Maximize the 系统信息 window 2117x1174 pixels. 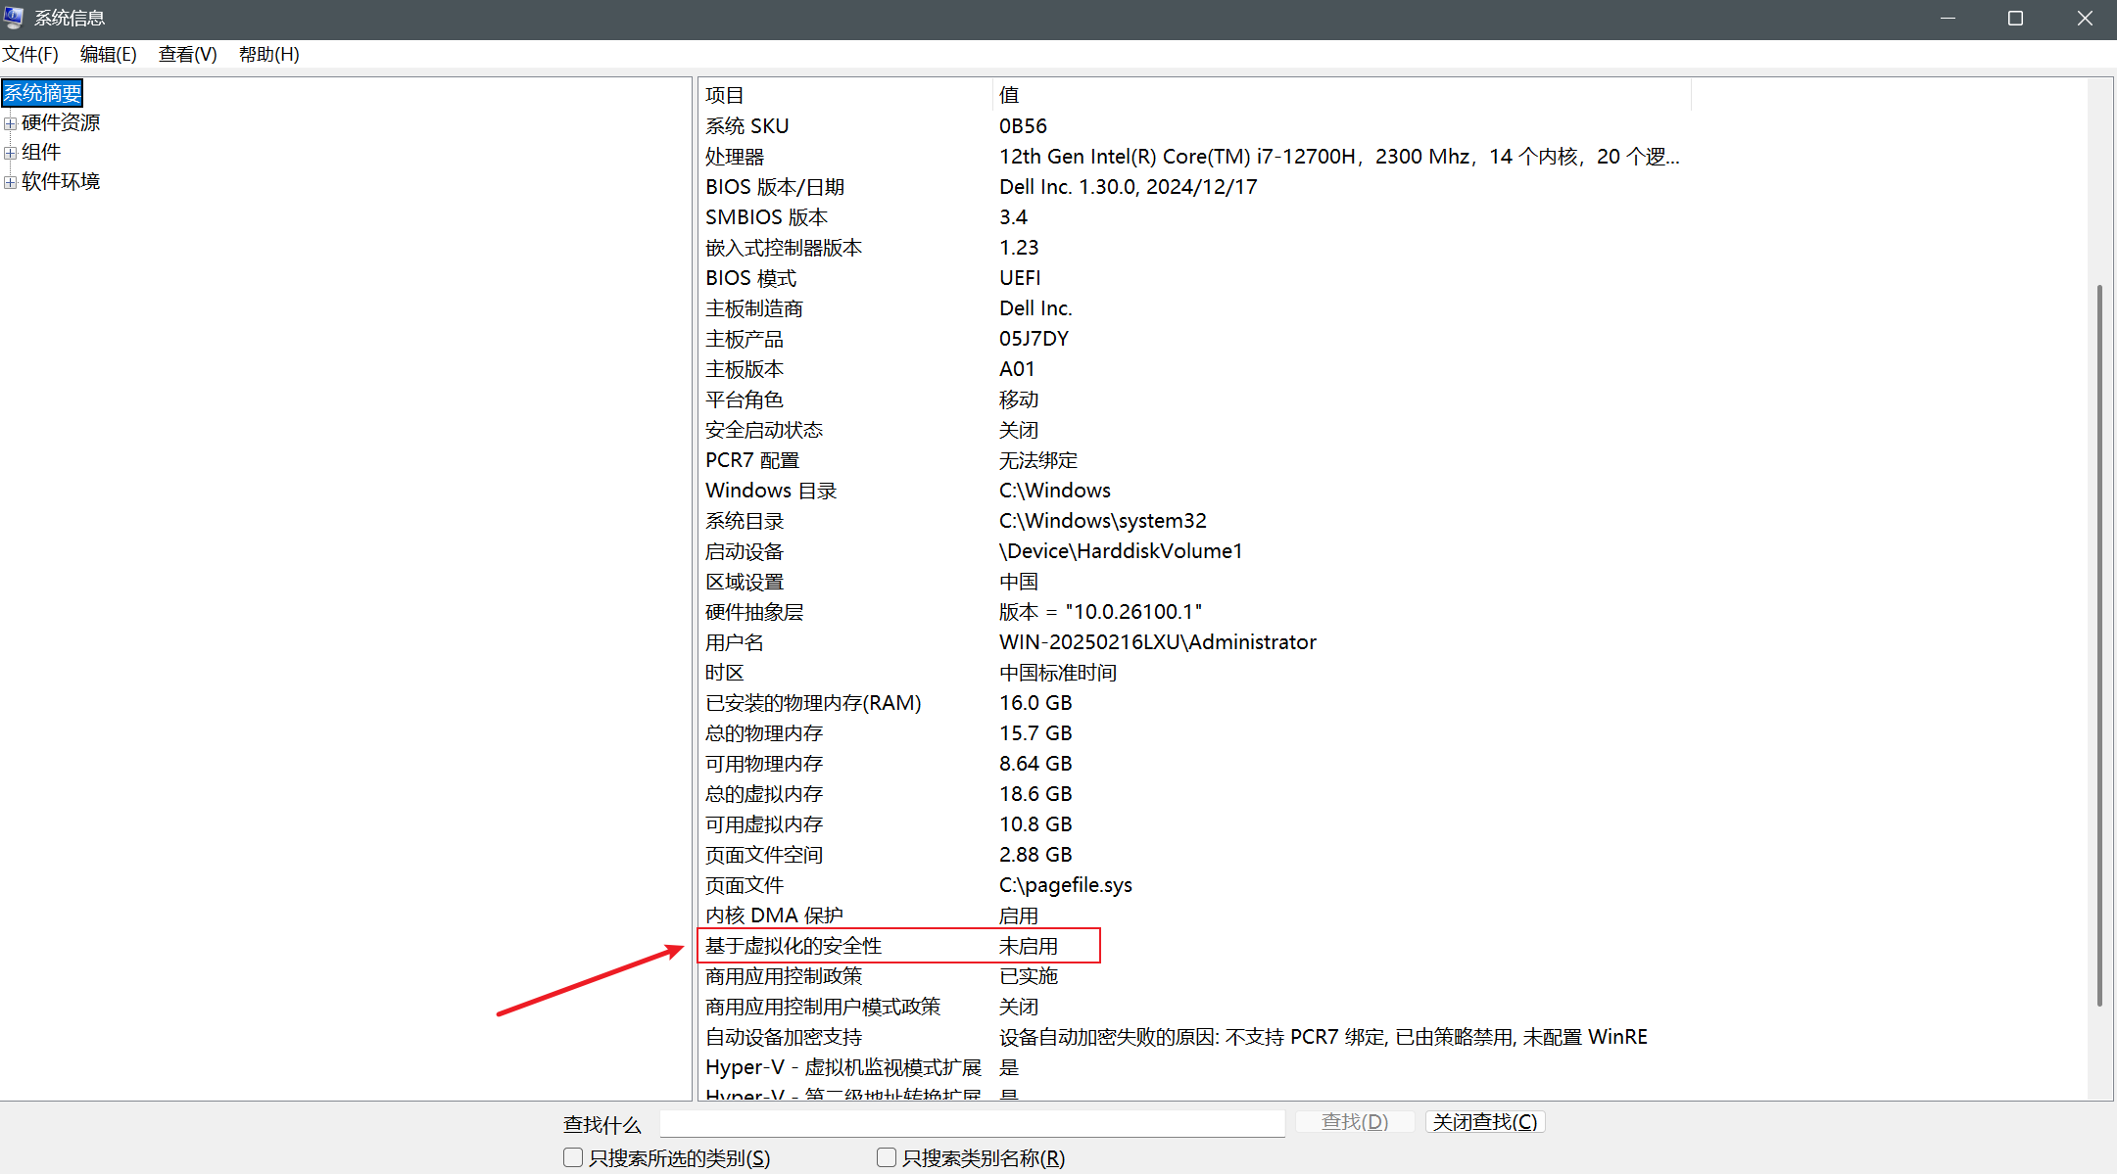tap(2015, 19)
